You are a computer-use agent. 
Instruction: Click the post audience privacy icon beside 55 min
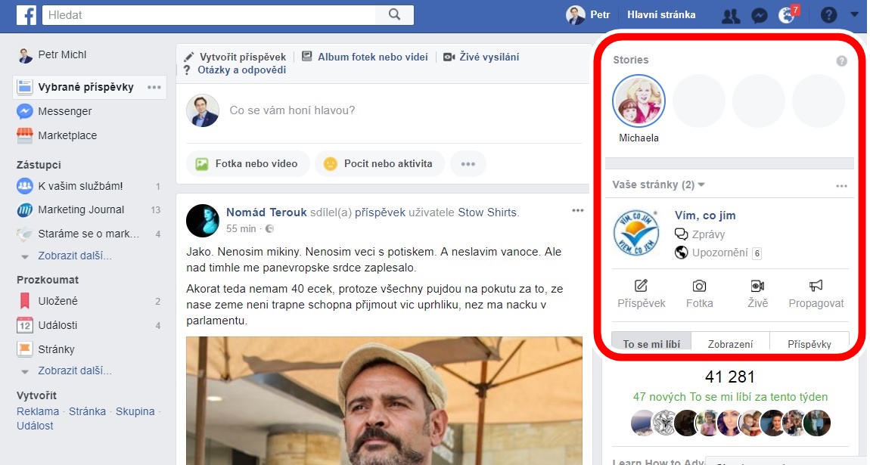269,229
